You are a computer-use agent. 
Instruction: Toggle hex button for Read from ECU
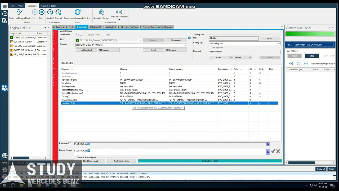[268, 144]
